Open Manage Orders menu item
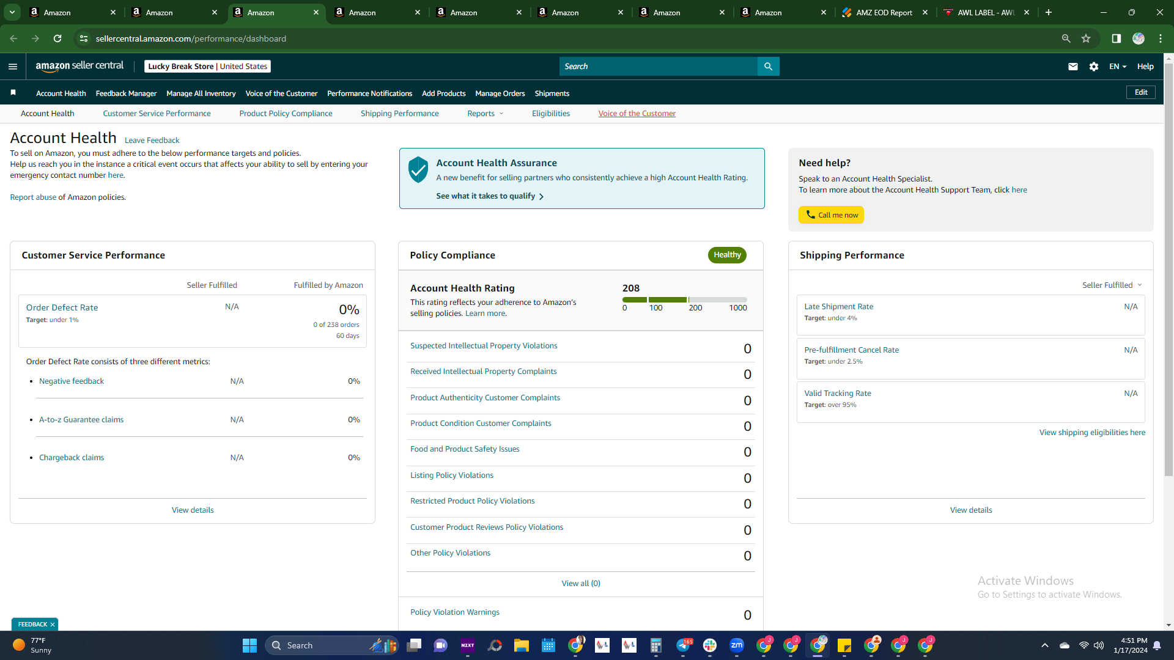This screenshot has width=1174, height=660. 500,94
